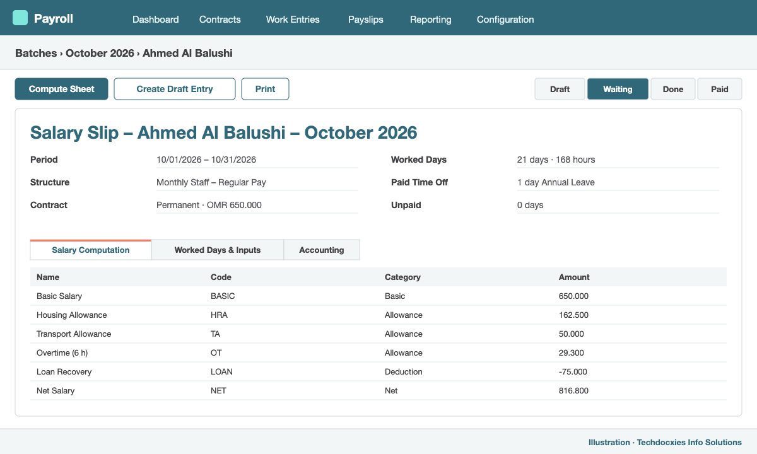Open the Contracts menu

pyautogui.click(x=220, y=20)
